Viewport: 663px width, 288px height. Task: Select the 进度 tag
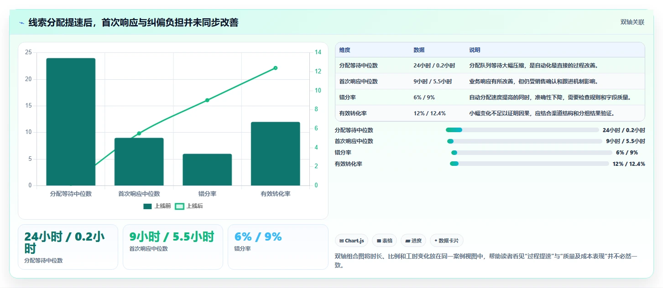(x=413, y=241)
